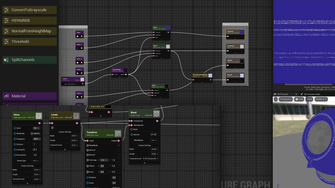
Task: Click the Rotation parameter pin in Transform
Action: pos(87,178)
